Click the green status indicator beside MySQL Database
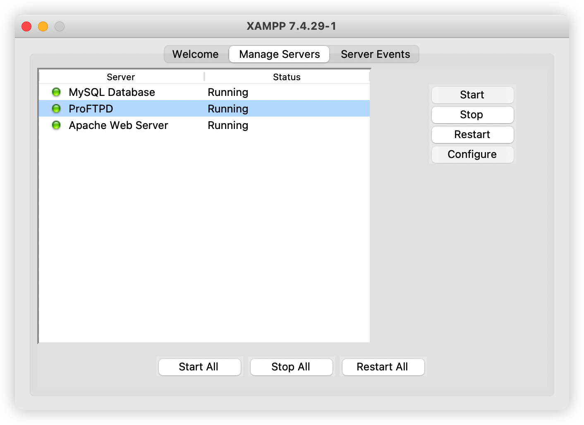 (56, 92)
